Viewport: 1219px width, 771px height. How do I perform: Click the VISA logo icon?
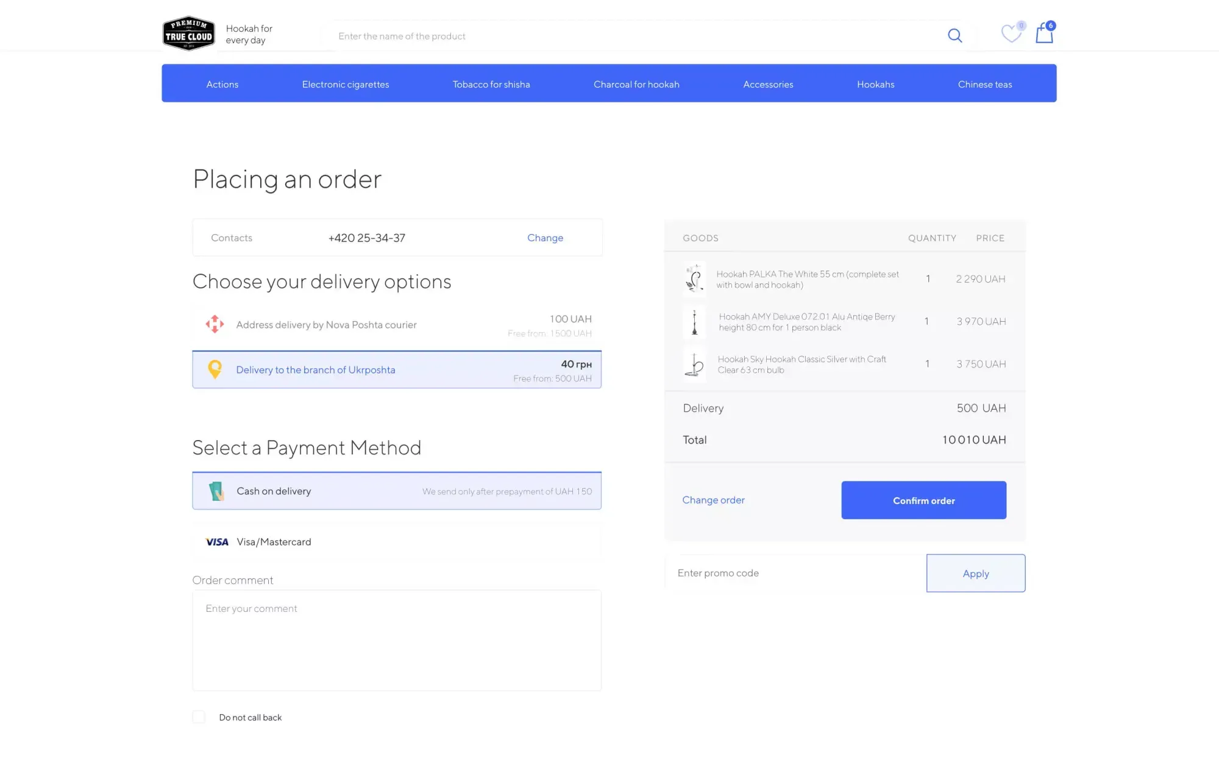click(x=217, y=542)
